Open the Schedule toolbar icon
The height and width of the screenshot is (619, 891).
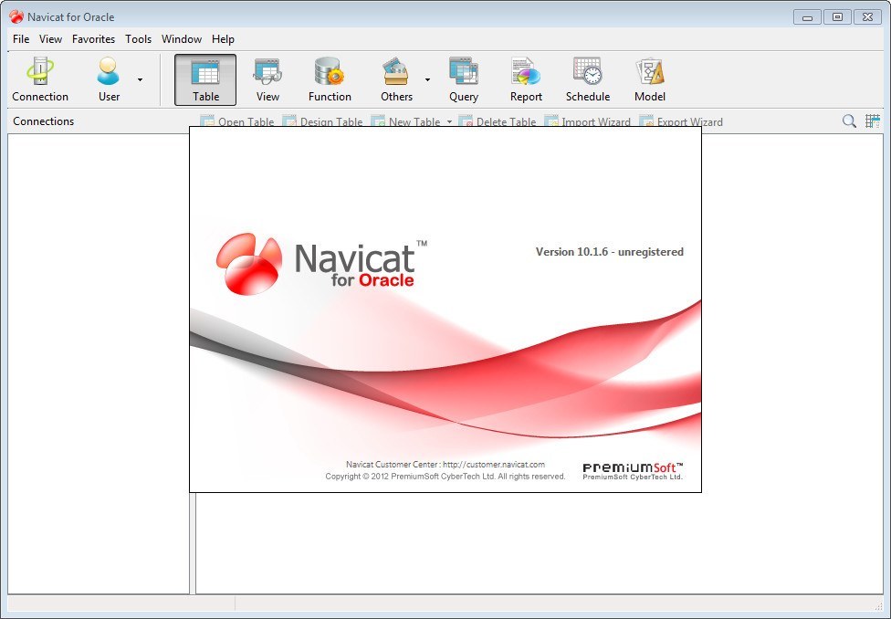[588, 79]
